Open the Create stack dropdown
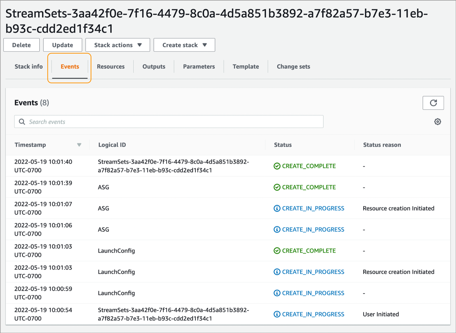The image size is (456, 333). 184,45
